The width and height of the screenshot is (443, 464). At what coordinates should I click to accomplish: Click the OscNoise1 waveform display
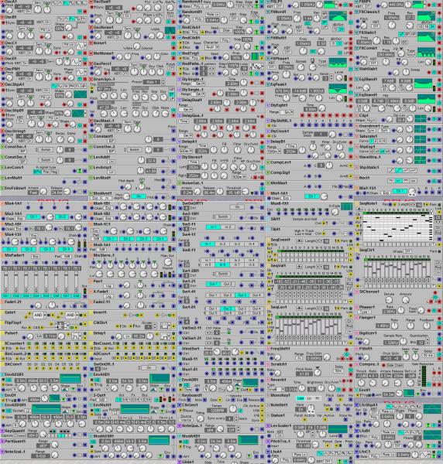(170, 30)
